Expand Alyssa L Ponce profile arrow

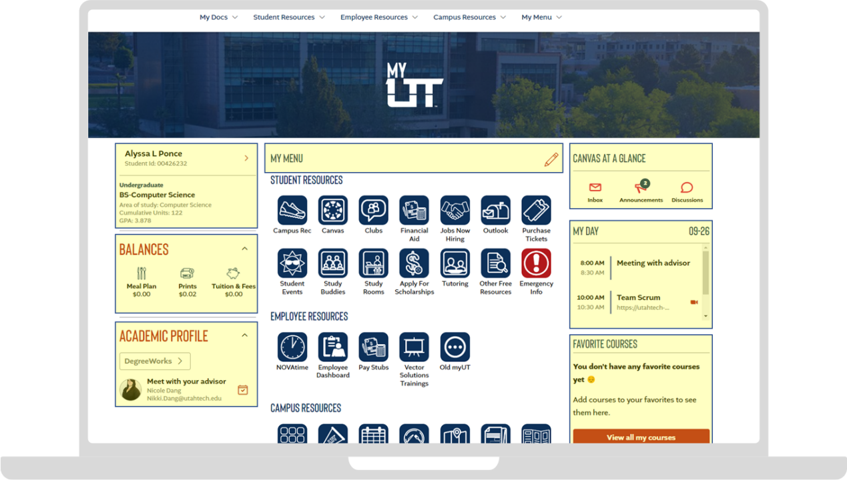pos(246,158)
